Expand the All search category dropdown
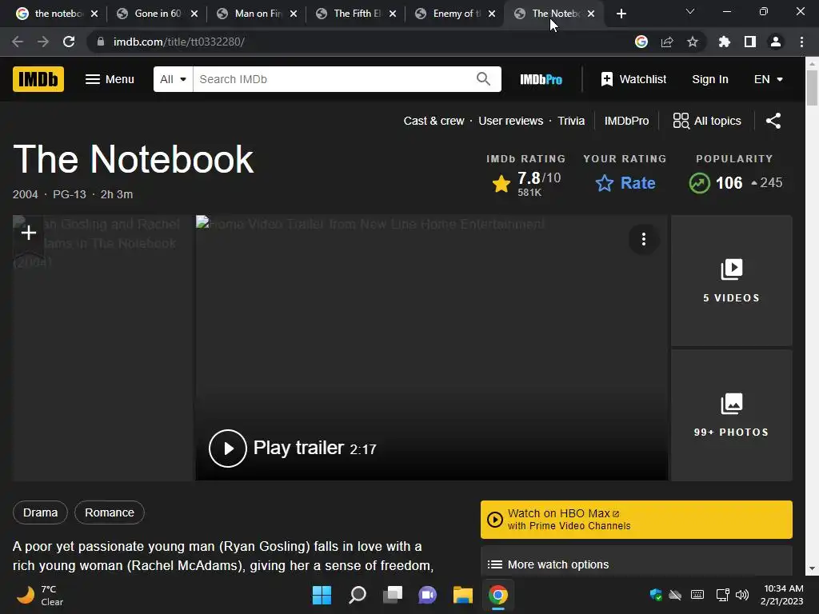 (173, 79)
